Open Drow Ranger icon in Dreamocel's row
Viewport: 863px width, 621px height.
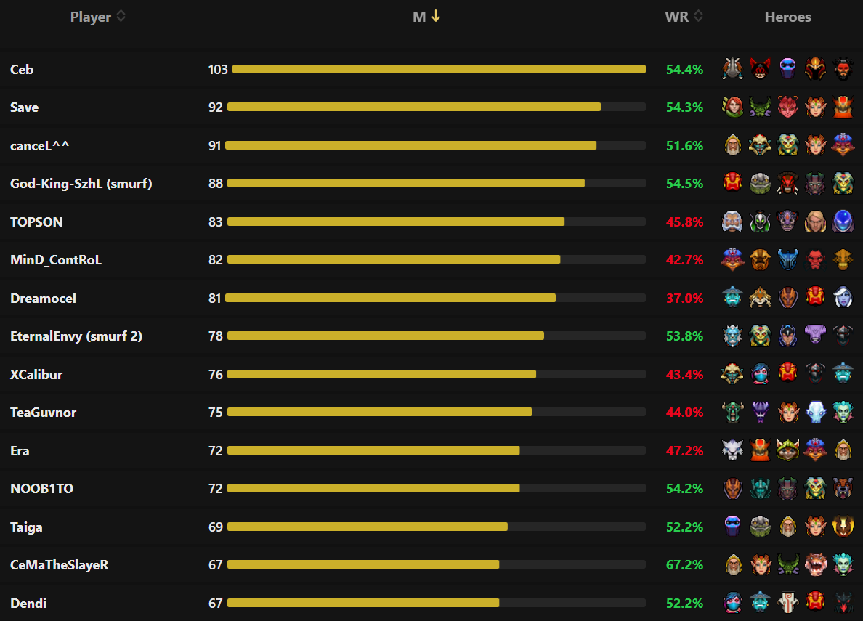click(x=843, y=298)
